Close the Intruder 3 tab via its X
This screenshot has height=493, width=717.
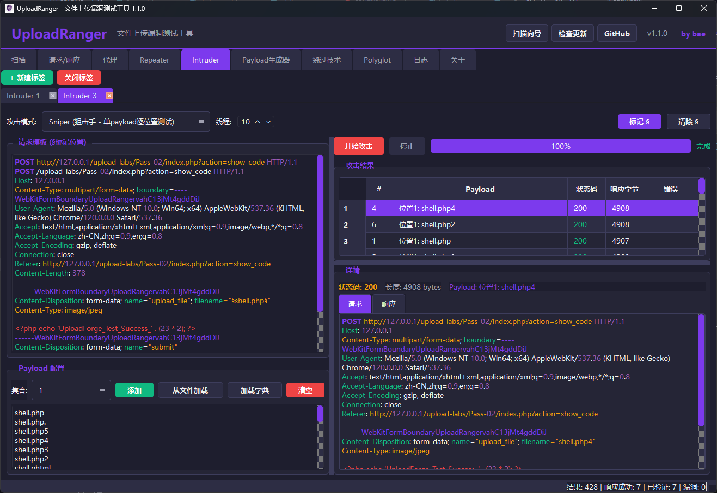coord(109,96)
